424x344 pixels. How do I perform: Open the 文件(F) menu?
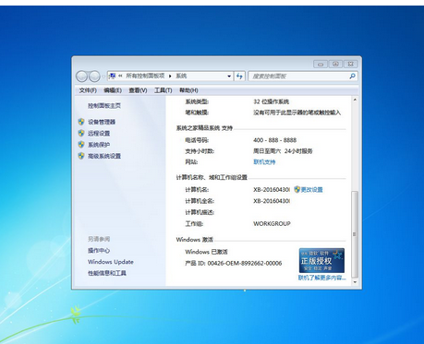click(x=88, y=90)
